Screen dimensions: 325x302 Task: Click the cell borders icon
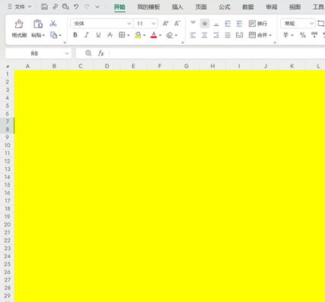coord(122,35)
